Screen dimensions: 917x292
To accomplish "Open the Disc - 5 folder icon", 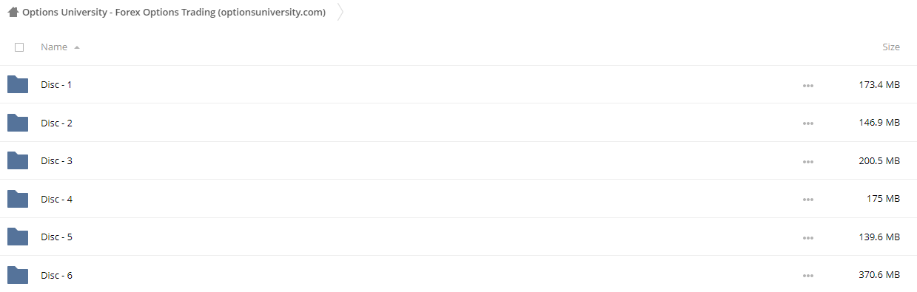I will click(18, 237).
